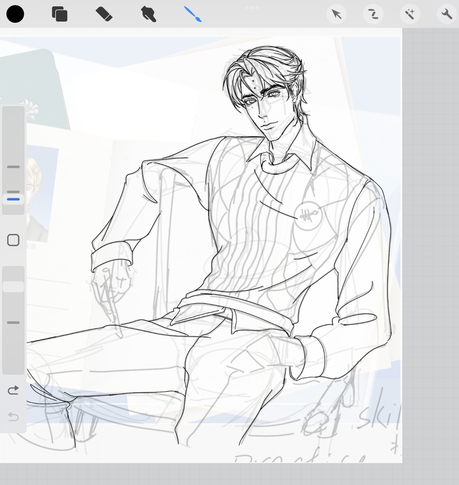Click the blue brush size slider handle

tap(13, 199)
